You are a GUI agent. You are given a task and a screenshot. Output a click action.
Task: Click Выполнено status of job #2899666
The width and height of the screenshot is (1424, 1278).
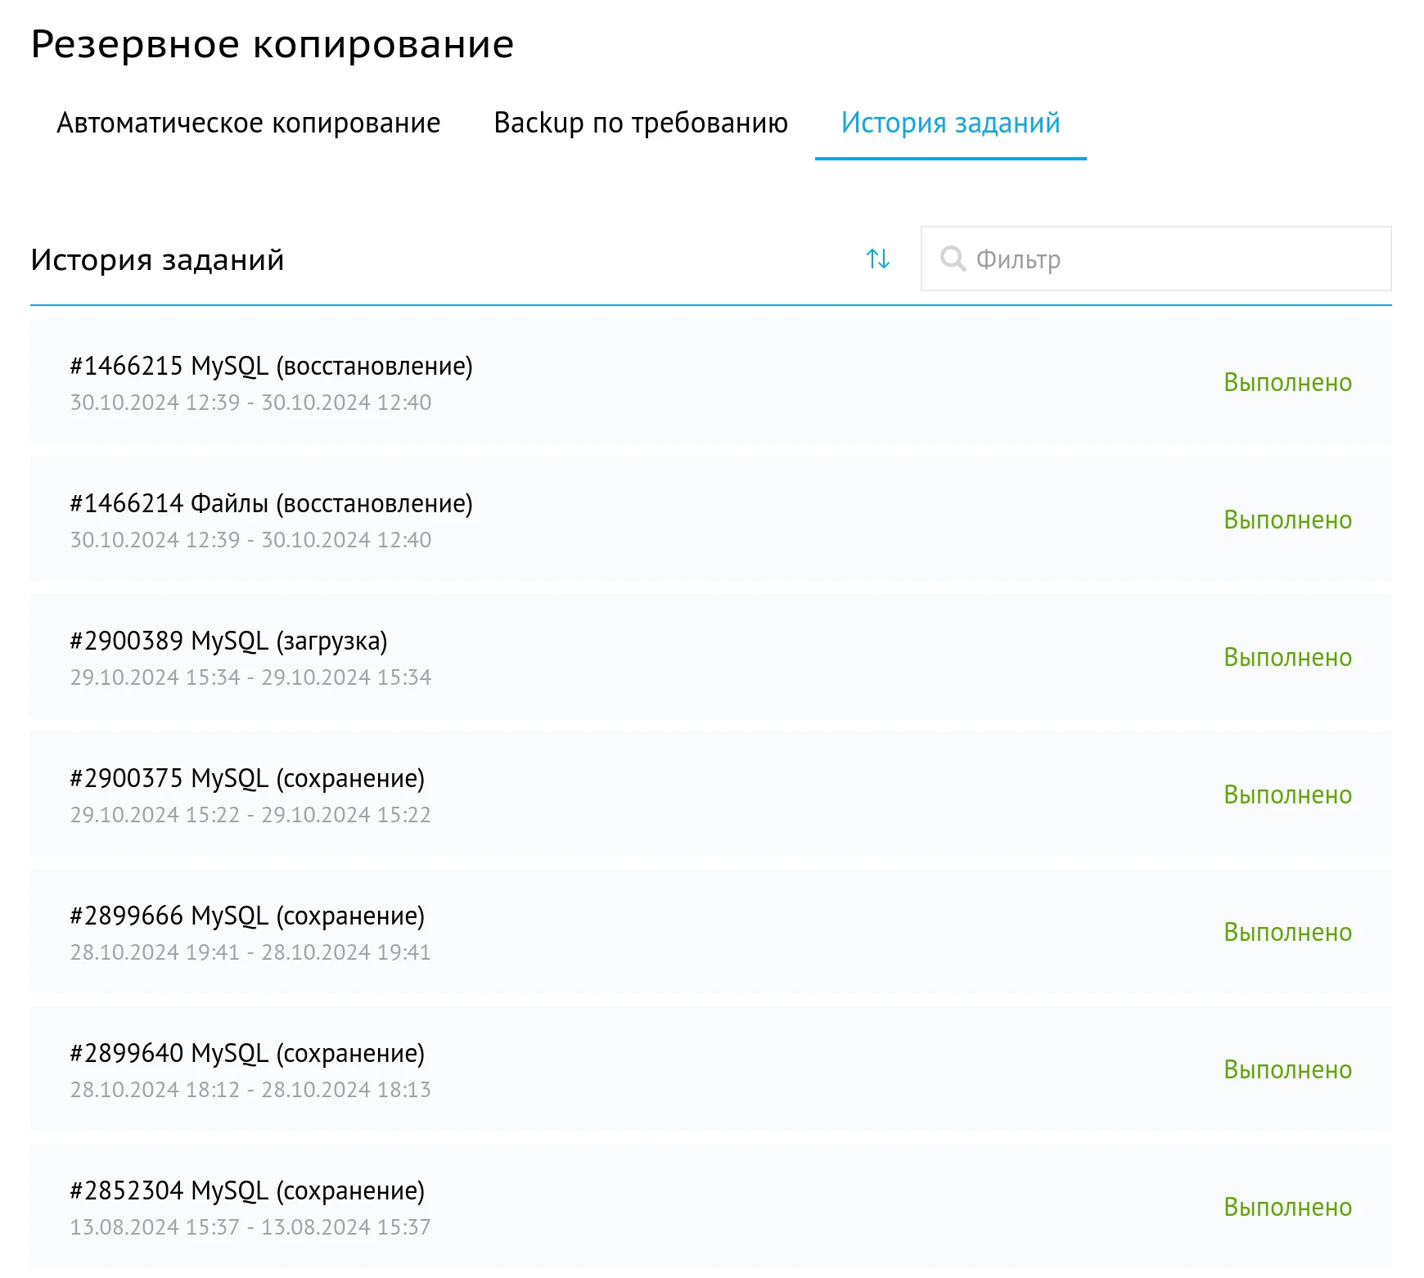pyautogui.click(x=1287, y=933)
